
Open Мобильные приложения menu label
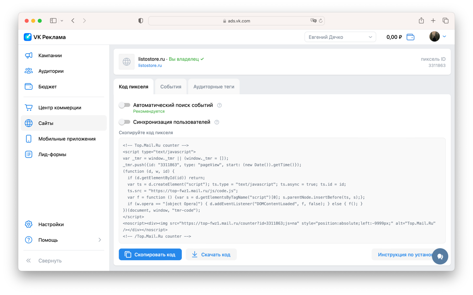pyautogui.click(x=67, y=139)
